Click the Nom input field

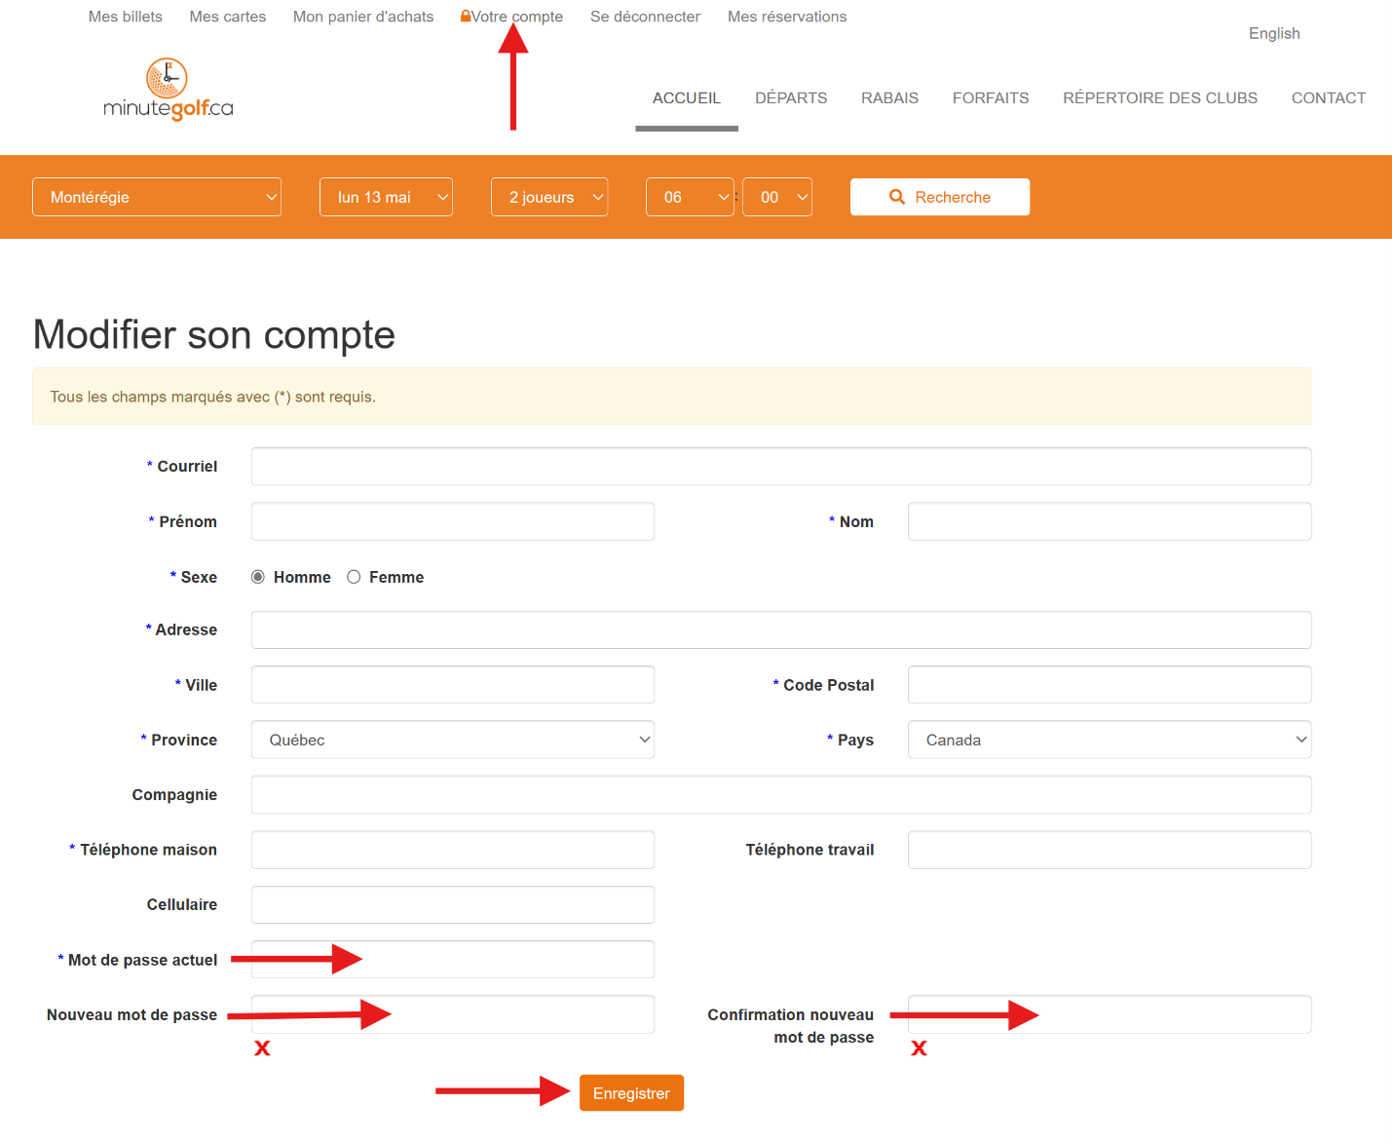(x=1110, y=521)
